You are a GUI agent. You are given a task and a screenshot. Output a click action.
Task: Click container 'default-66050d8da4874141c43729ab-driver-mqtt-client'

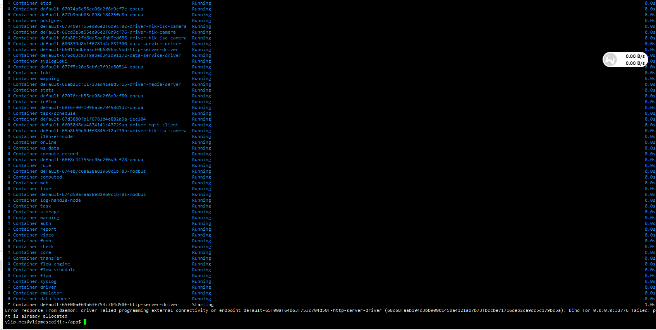[109, 125]
